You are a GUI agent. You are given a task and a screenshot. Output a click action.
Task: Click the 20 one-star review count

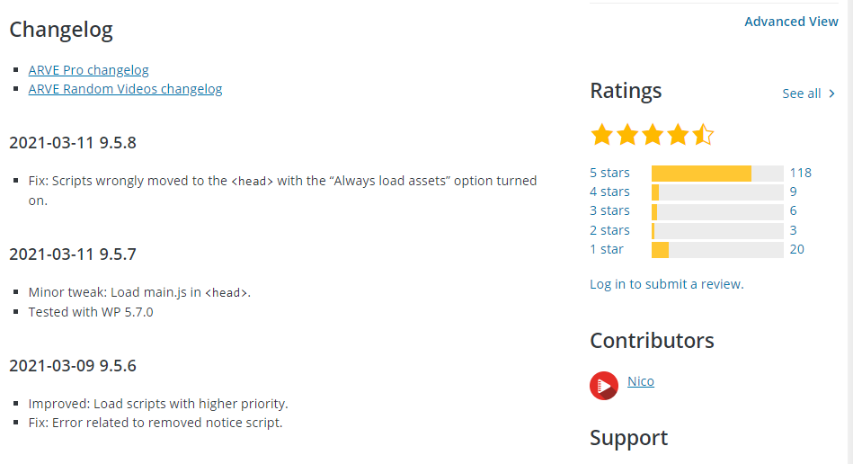796,249
